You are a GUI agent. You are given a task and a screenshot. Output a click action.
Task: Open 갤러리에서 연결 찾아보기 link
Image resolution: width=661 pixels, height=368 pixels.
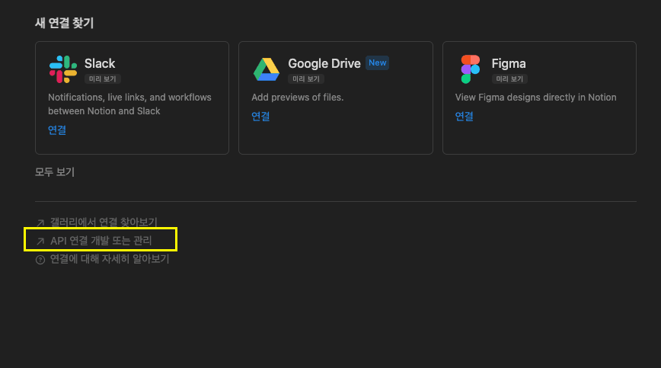(x=104, y=222)
